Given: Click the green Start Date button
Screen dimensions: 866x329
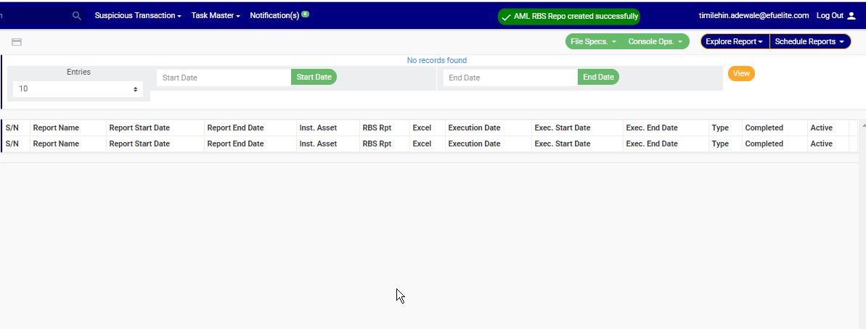Looking at the screenshot, I should point(314,77).
